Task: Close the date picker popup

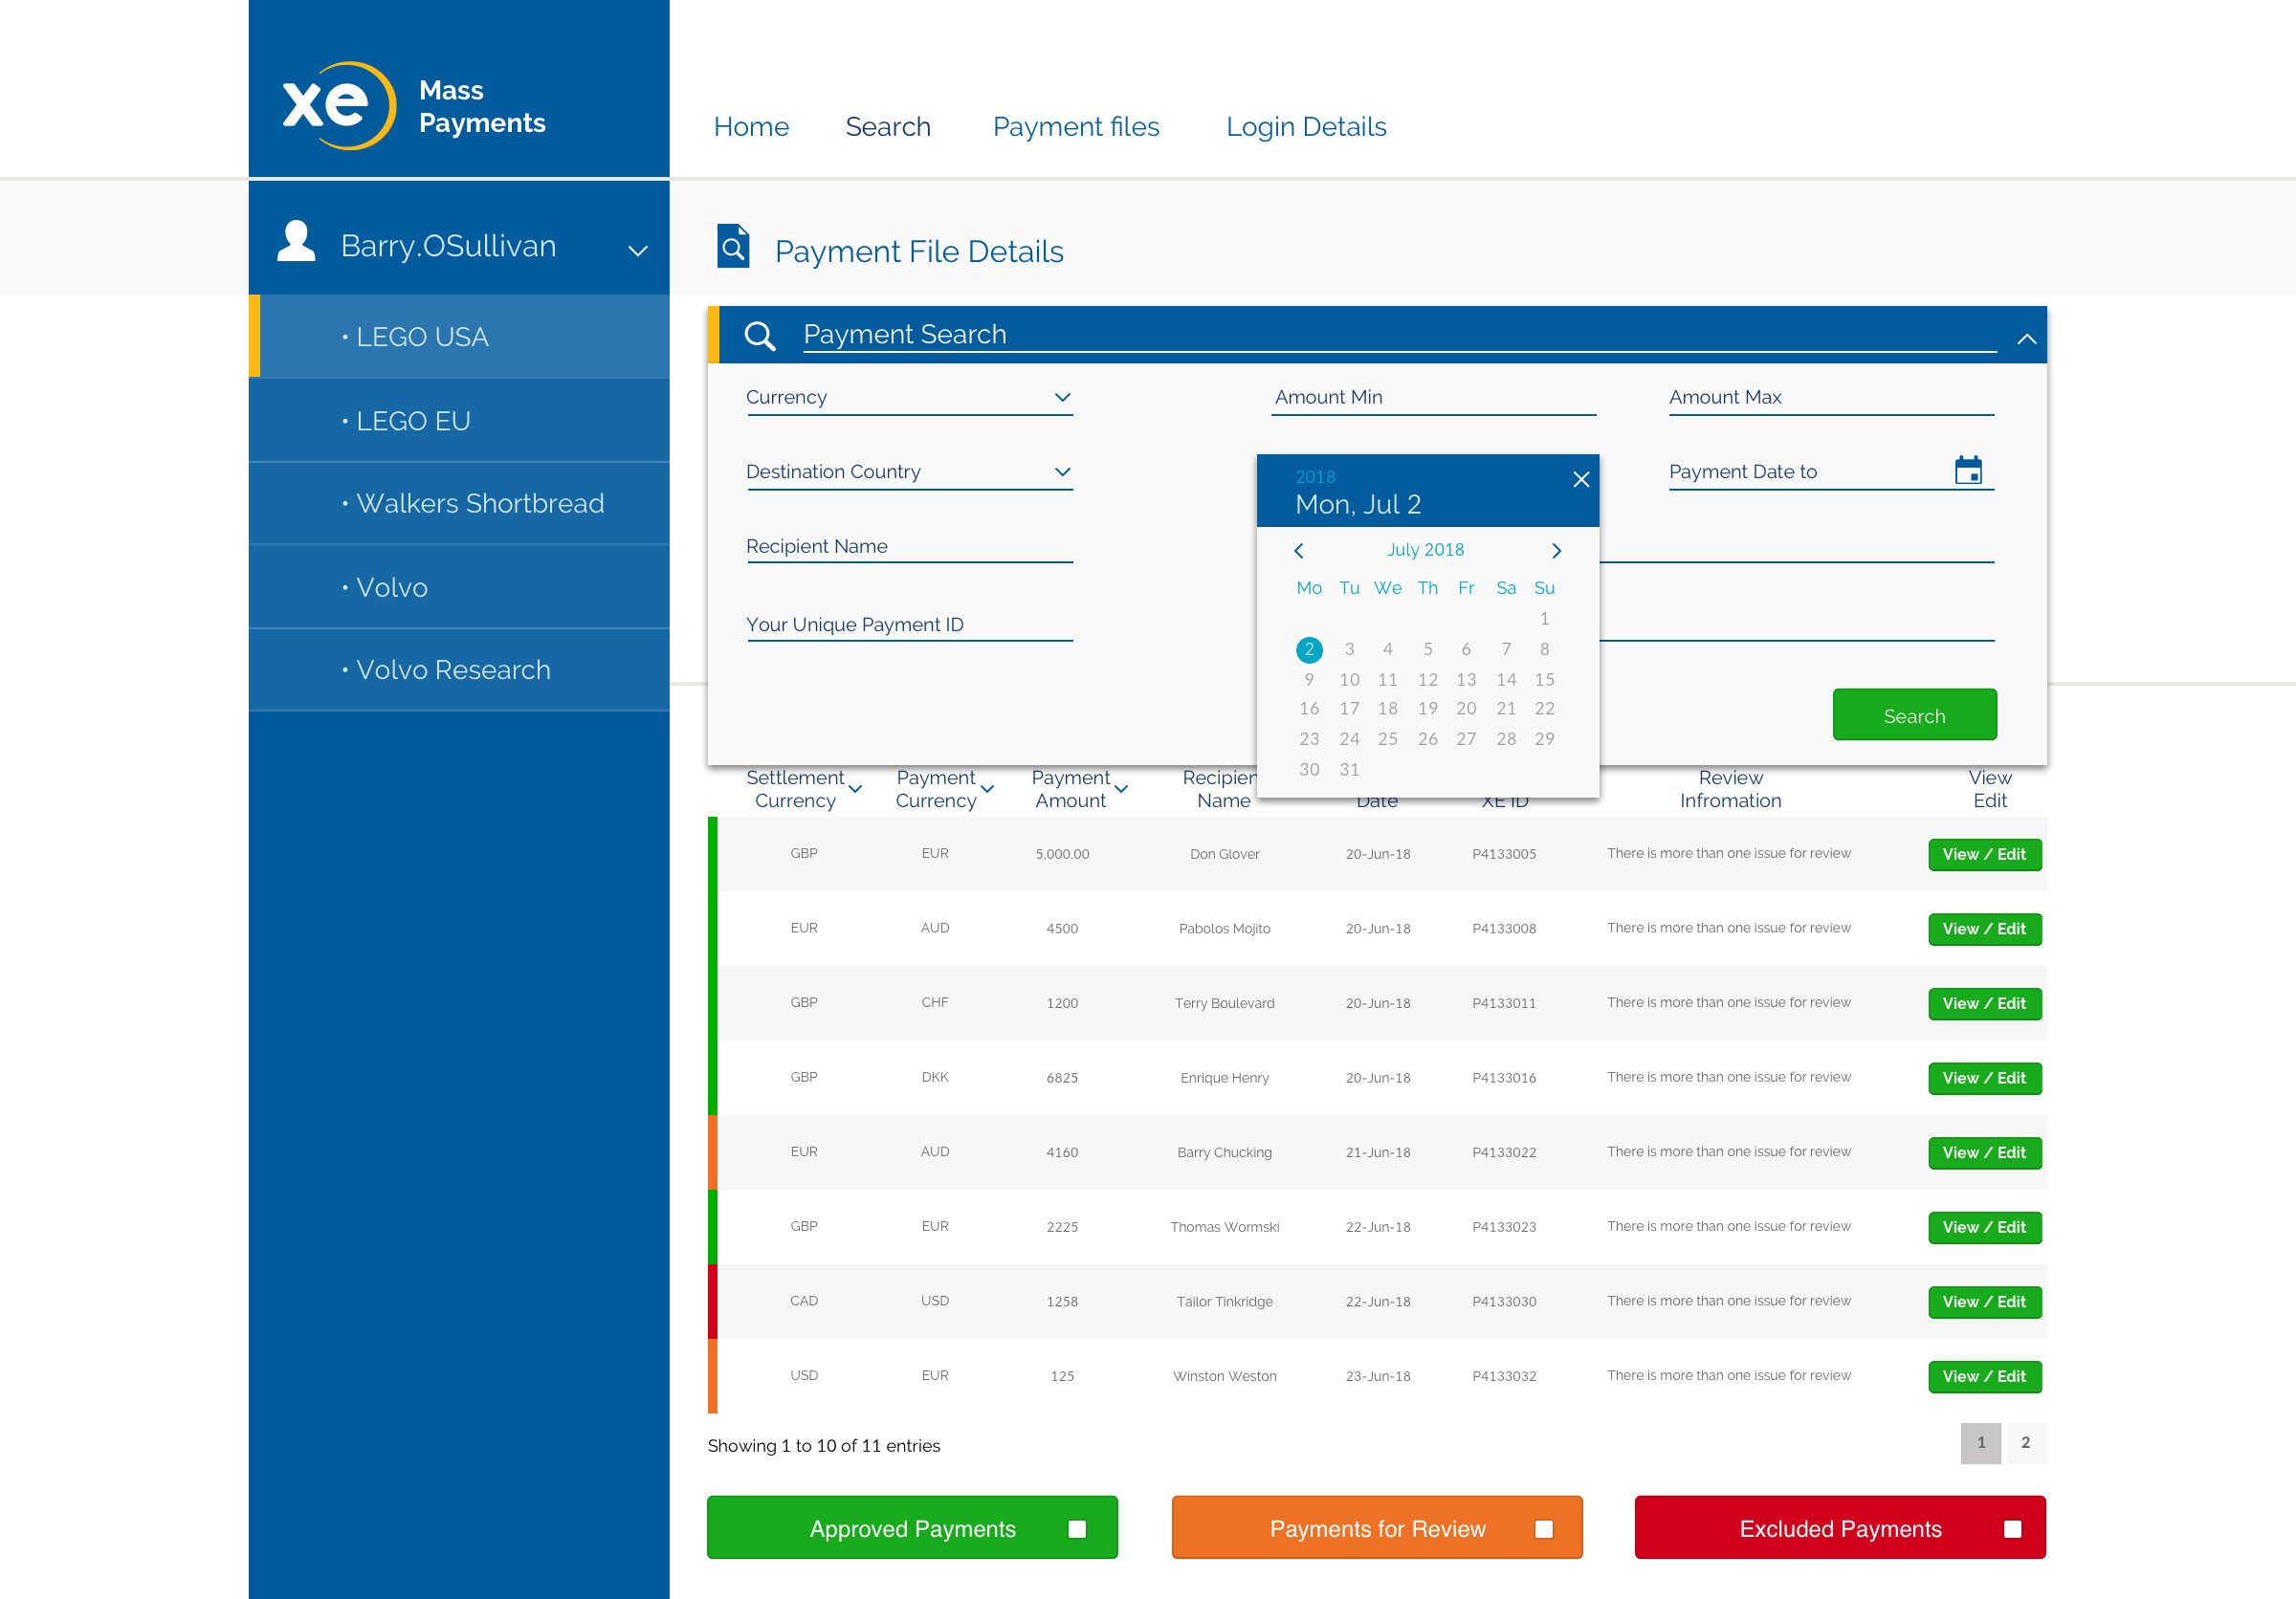Action: point(1581,480)
